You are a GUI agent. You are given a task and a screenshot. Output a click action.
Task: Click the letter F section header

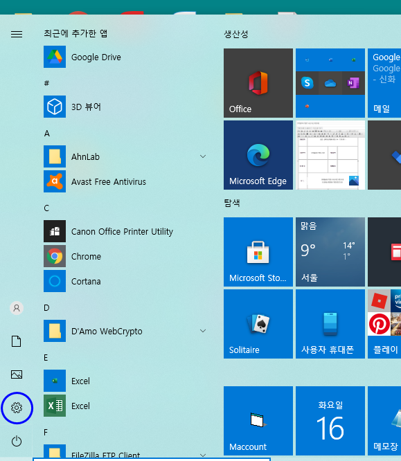coord(46,433)
